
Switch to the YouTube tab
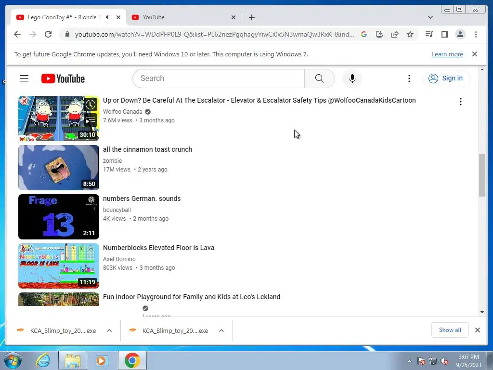click(x=183, y=17)
